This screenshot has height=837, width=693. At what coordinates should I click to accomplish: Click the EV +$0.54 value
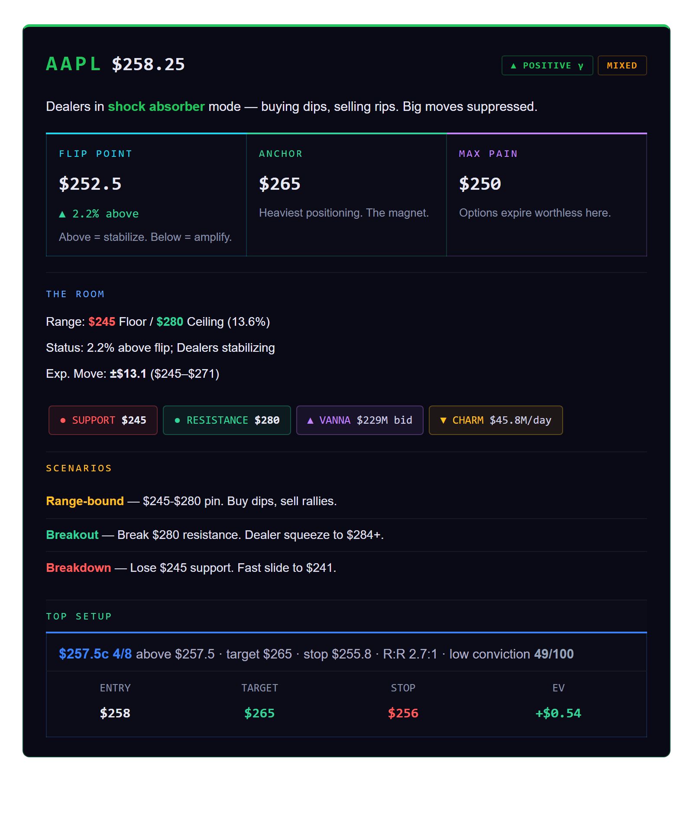coord(558,713)
